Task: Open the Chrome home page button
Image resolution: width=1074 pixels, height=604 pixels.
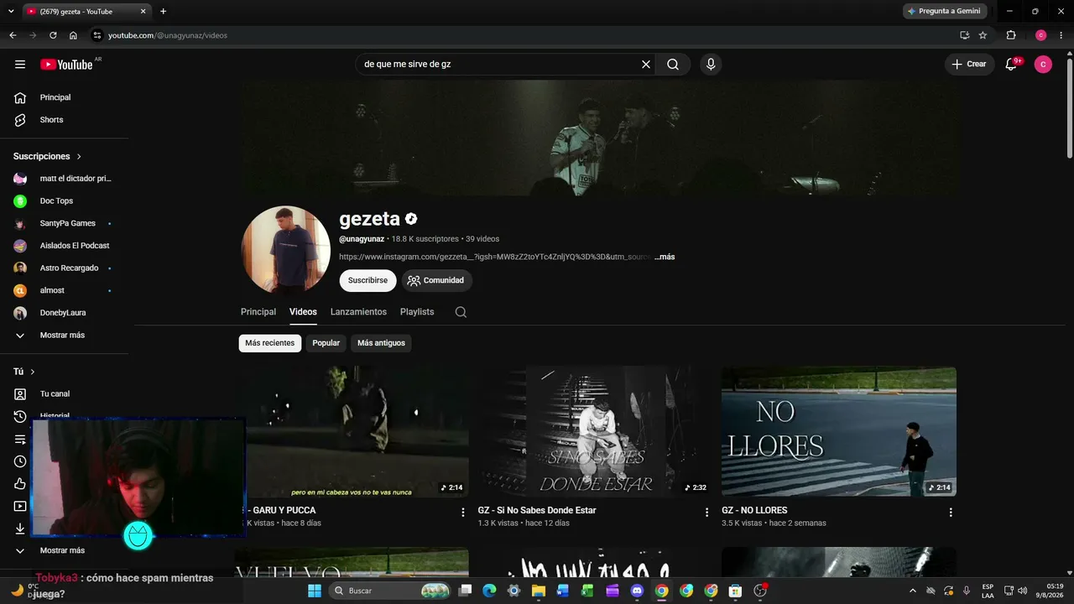Action: coord(73,35)
